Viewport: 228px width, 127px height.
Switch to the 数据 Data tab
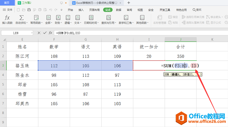click(118, 10)
